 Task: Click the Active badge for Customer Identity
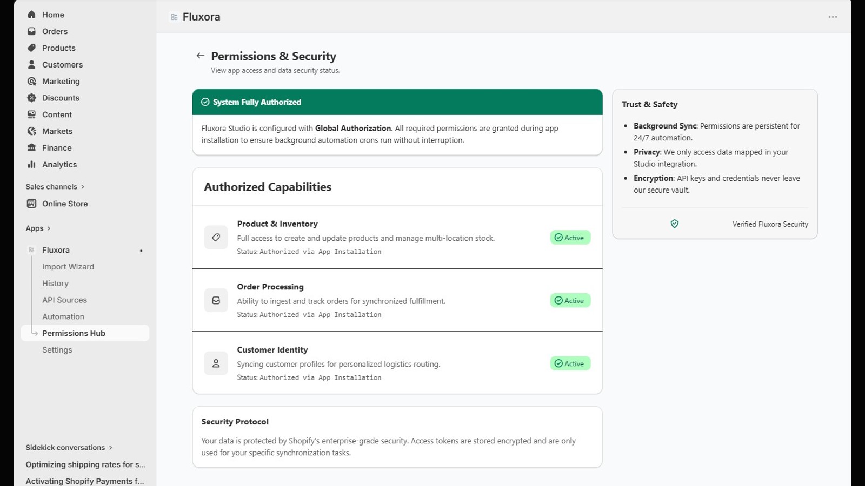click(570, 363)
